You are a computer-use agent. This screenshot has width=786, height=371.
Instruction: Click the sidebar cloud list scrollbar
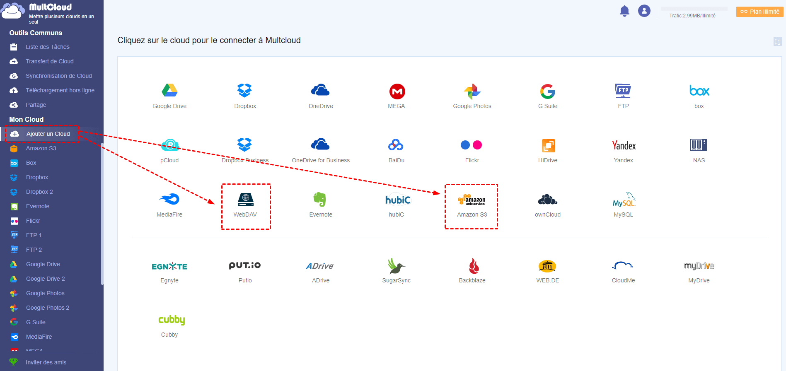[x=102, y=214]
